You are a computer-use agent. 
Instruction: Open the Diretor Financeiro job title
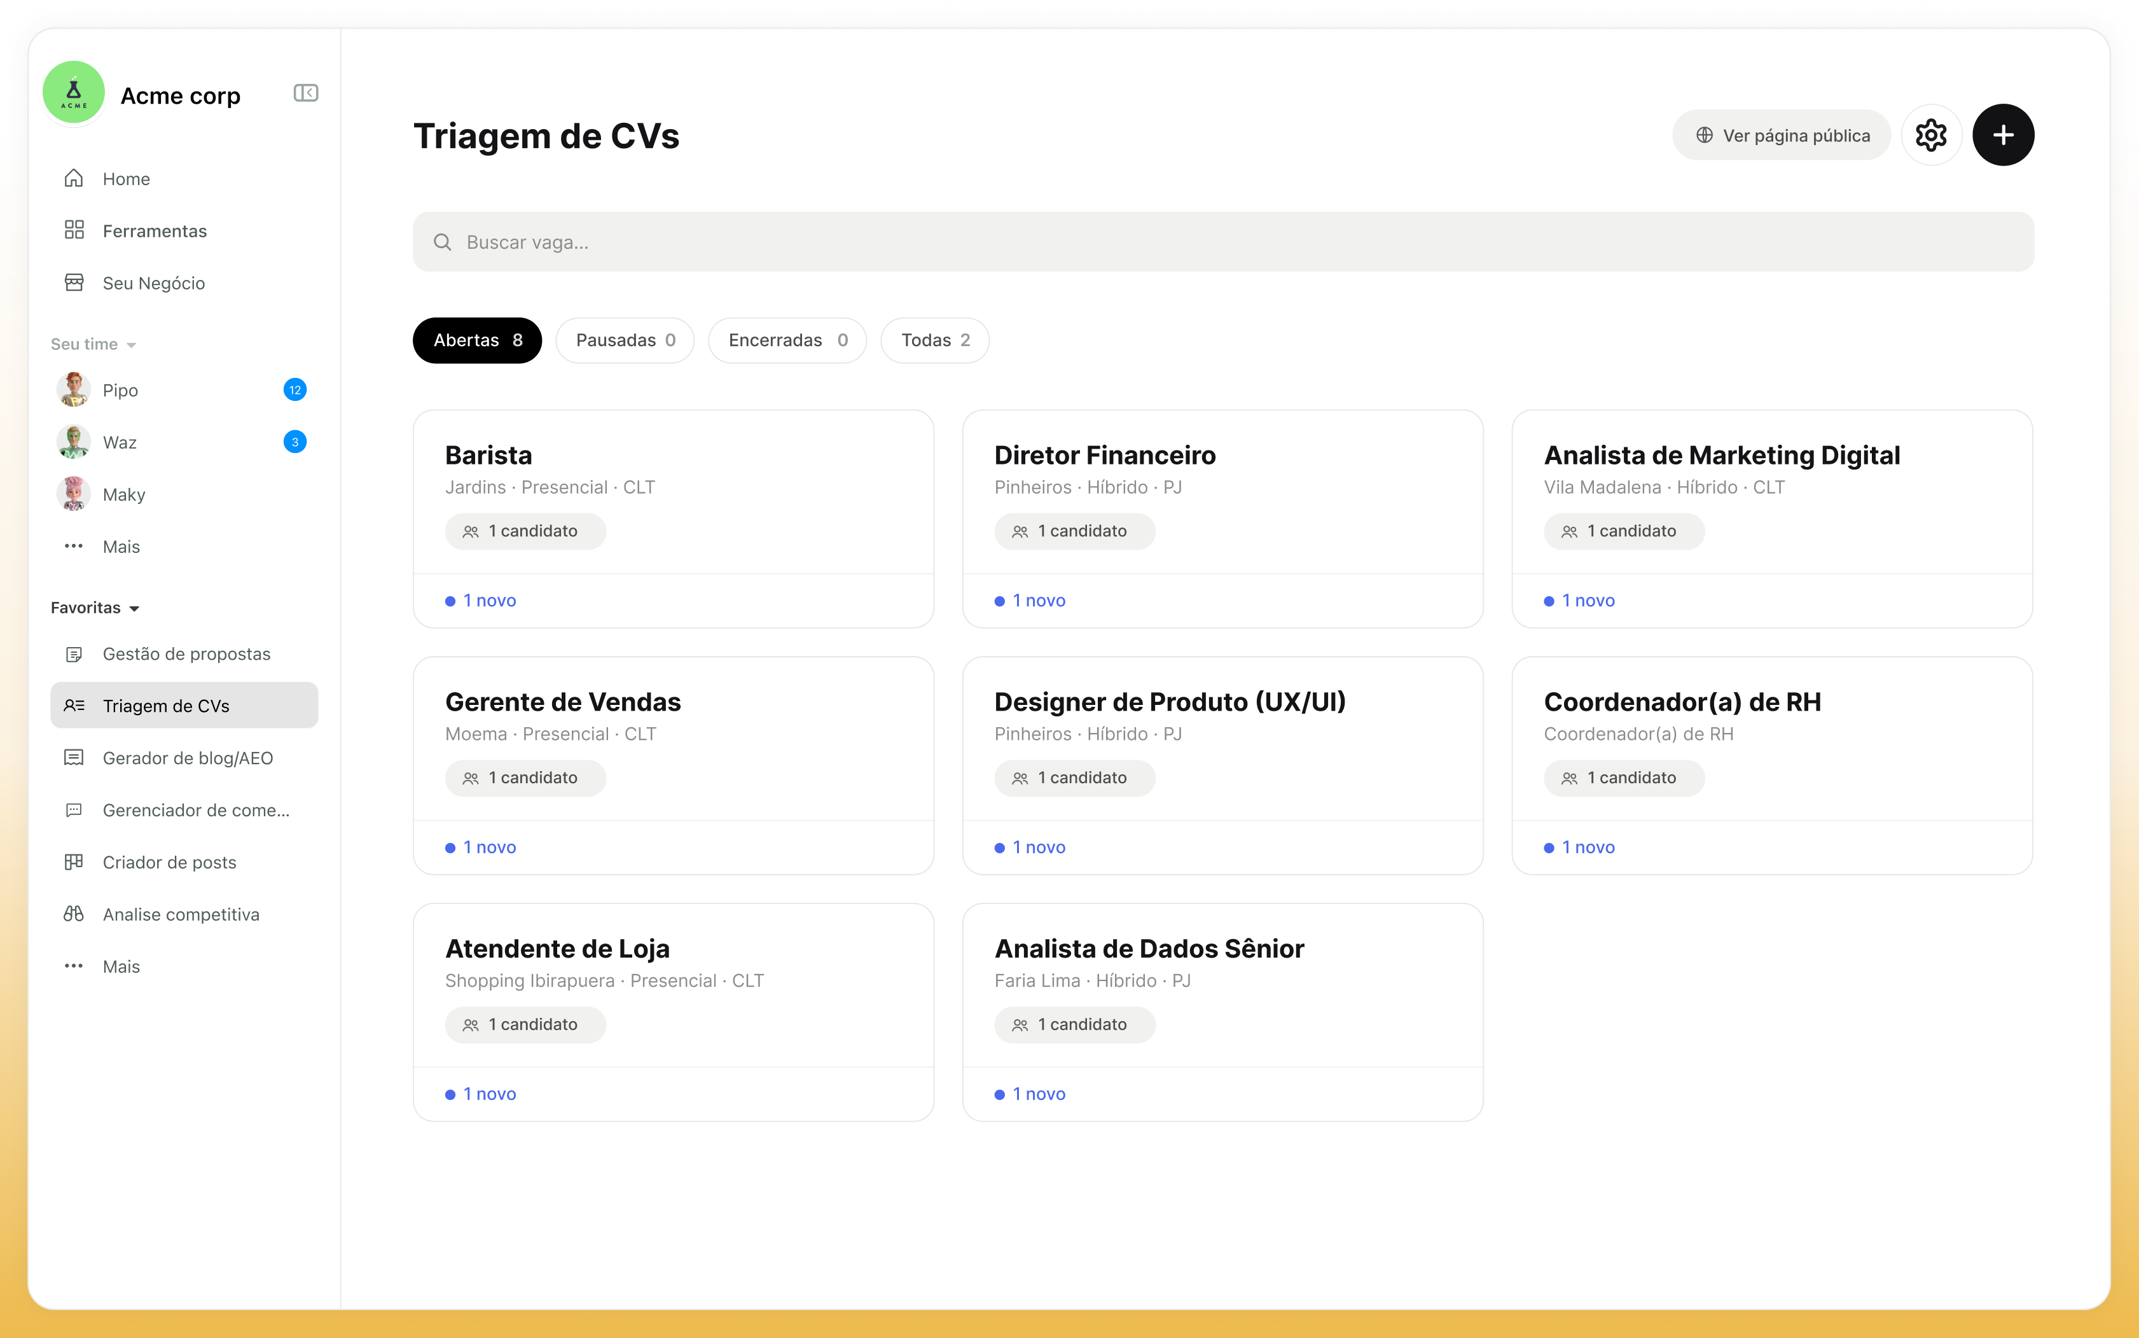(x=1105, y=455)
